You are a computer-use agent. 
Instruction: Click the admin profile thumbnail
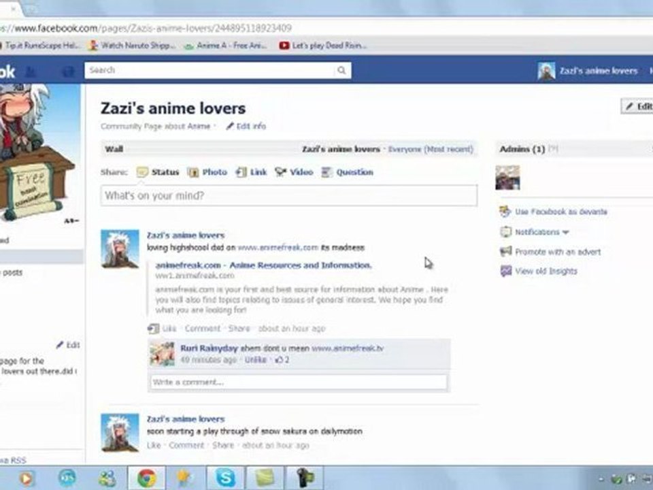507,178
